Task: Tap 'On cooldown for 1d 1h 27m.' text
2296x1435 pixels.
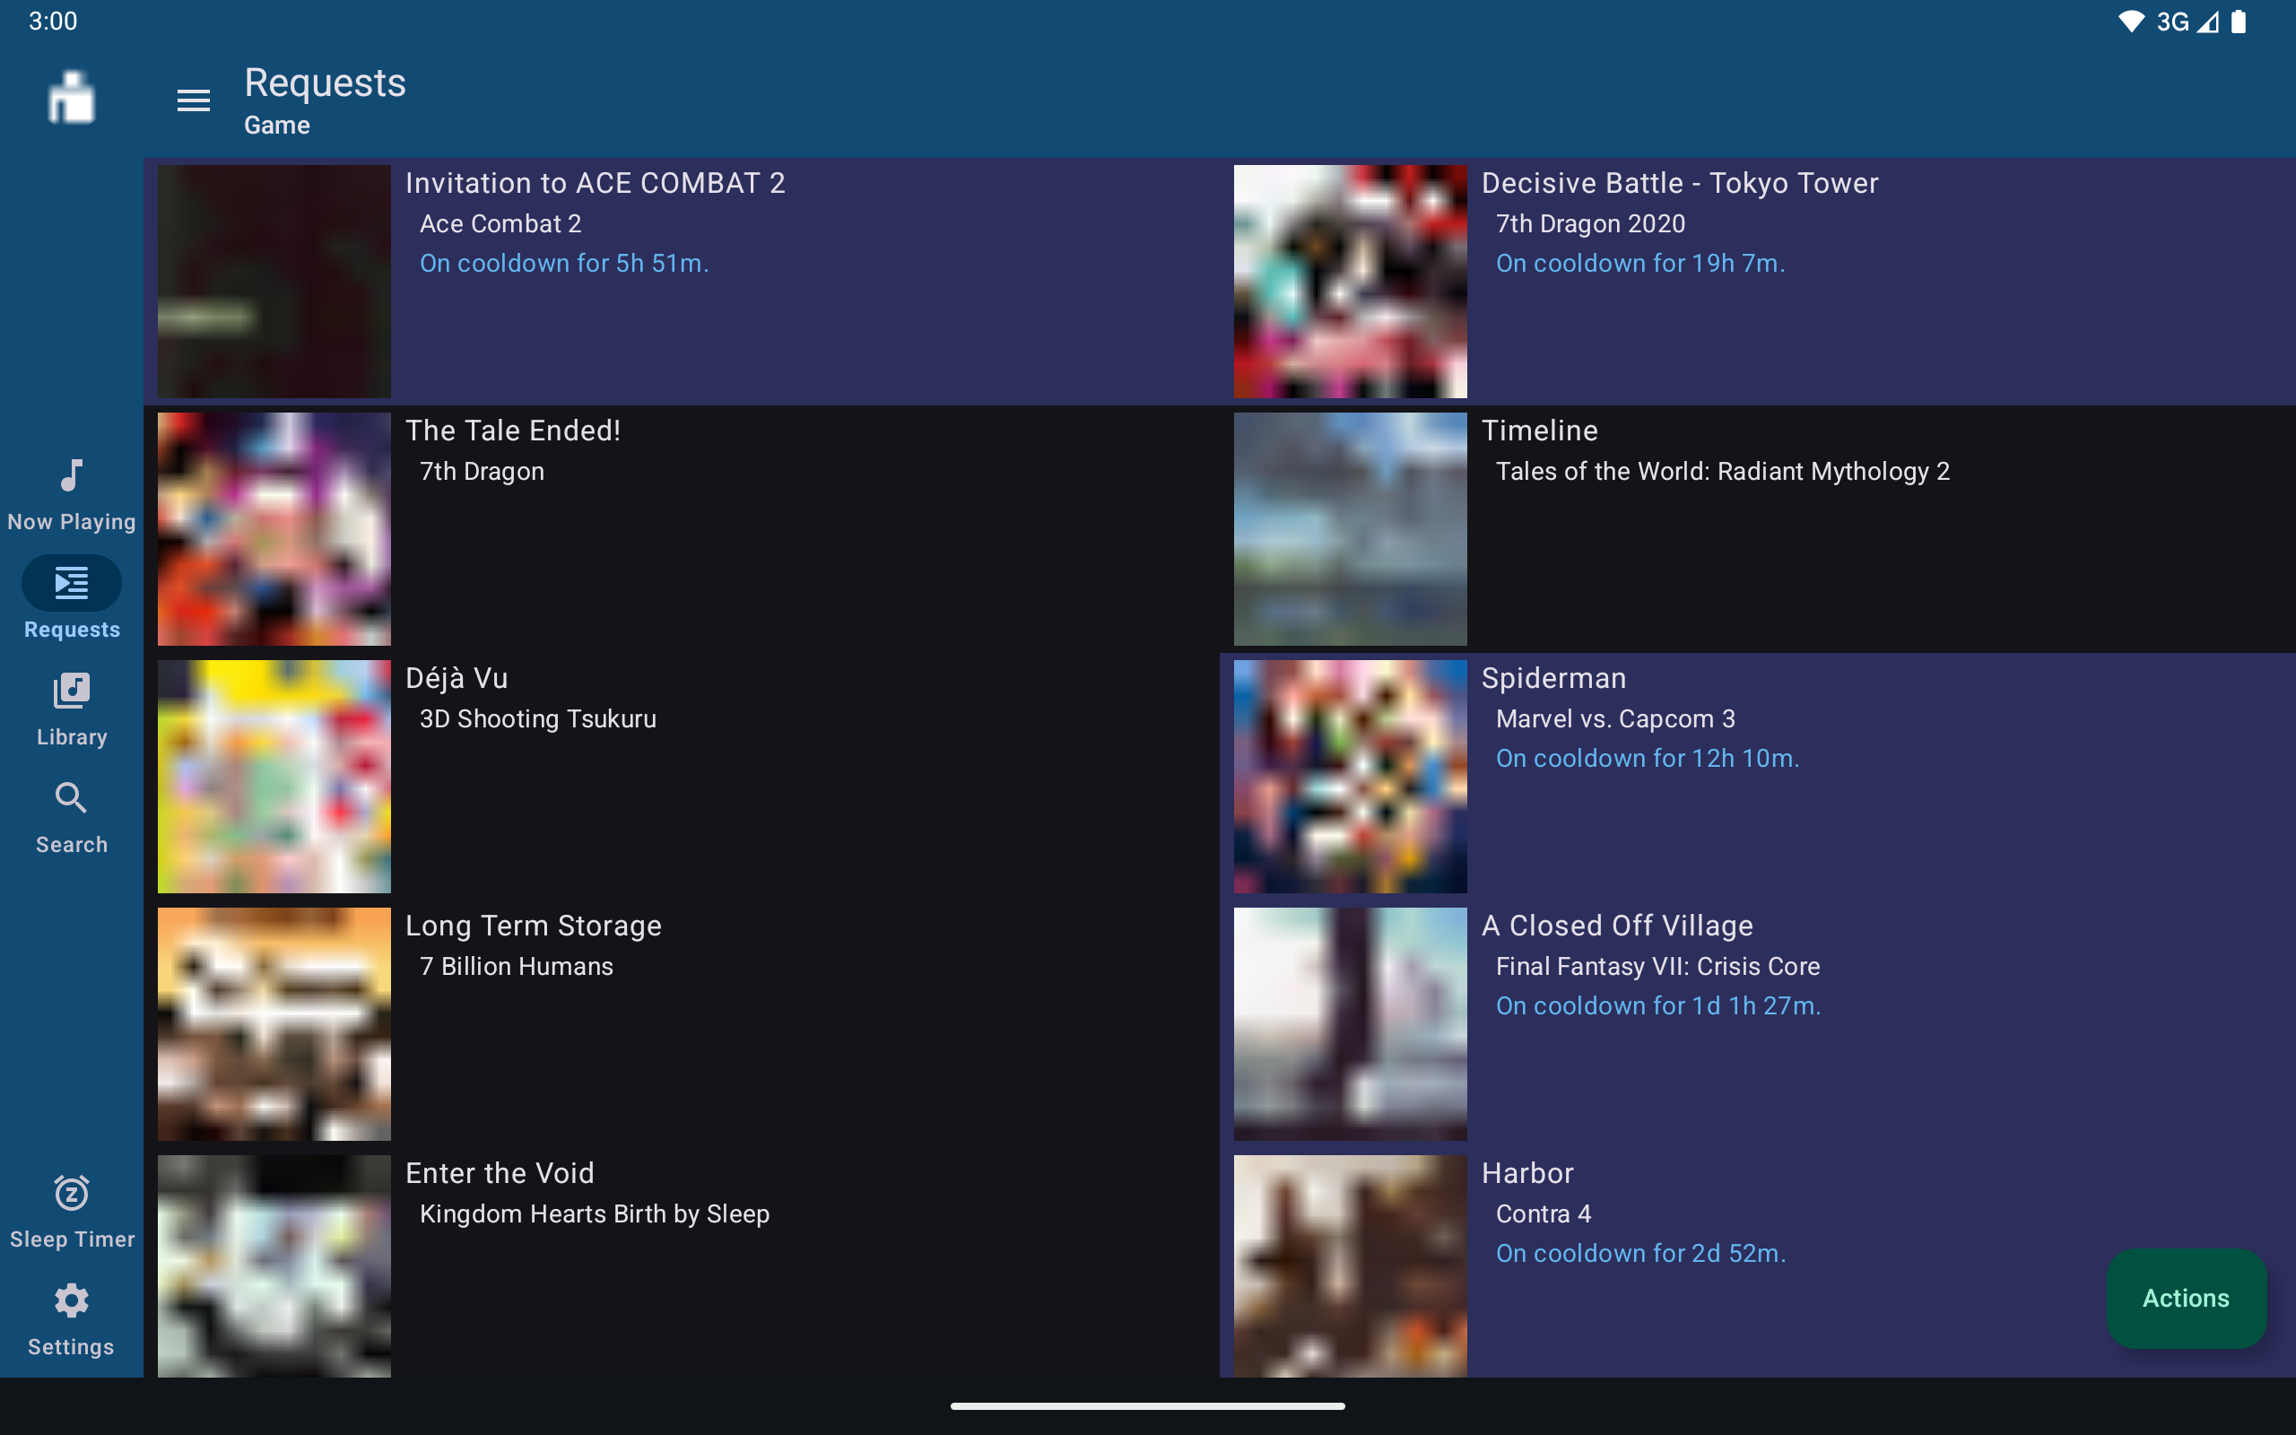Action: pyautogui.click(x=1658, y=1006)
